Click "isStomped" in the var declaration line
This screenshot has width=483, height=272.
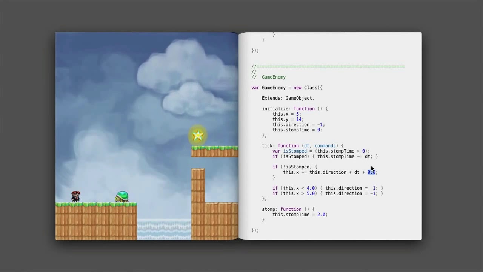pos(295,151)
